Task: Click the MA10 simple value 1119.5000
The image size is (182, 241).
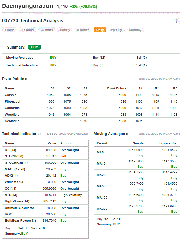Action: [136, 161]
